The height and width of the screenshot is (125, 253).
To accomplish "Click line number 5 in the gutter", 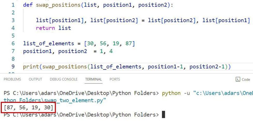I will [13, 36].
